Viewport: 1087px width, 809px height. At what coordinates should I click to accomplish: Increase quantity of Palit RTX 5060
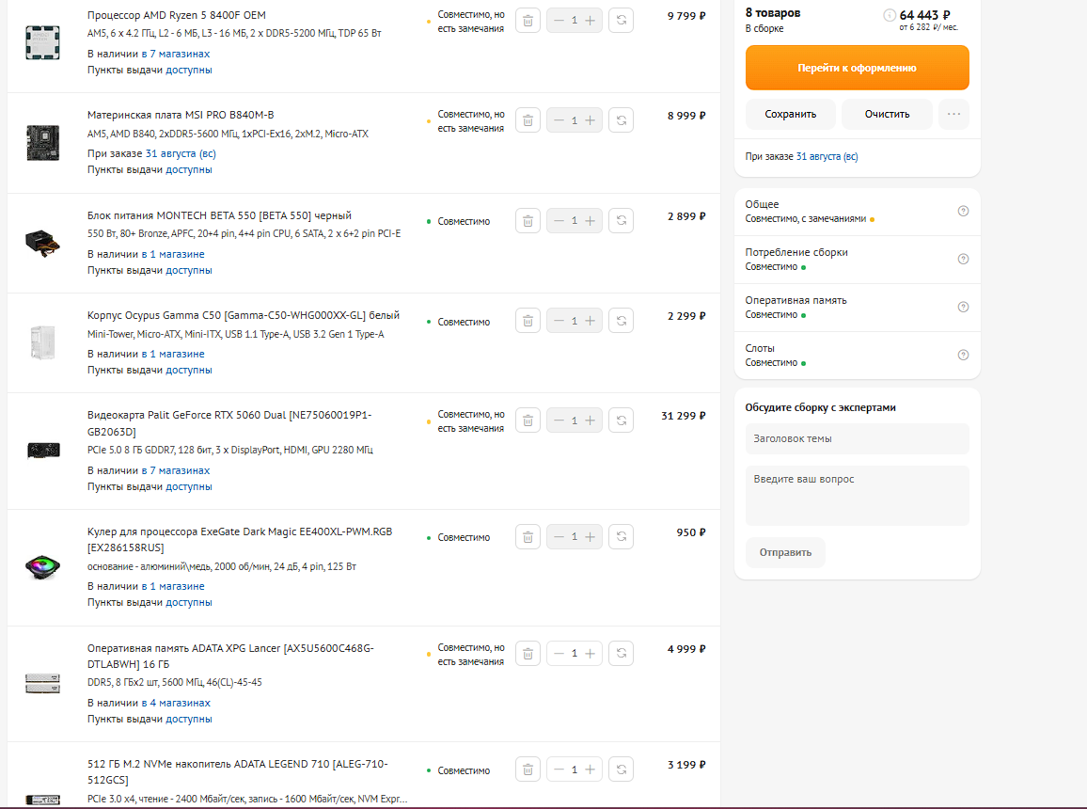[x=590, y=420]
